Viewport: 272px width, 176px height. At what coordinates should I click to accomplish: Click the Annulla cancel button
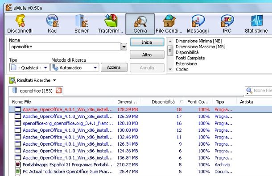coord(147,67)
